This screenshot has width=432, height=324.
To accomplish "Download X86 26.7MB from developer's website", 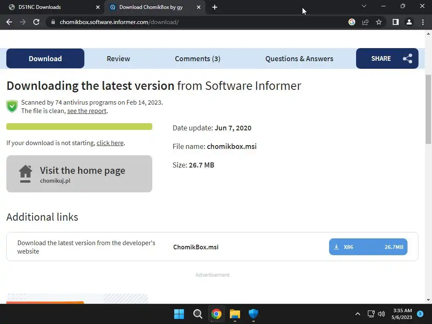I will (x=368, y=247).
